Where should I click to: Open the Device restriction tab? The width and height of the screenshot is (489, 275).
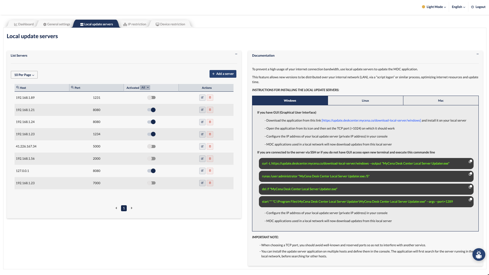tap(170, 24)
